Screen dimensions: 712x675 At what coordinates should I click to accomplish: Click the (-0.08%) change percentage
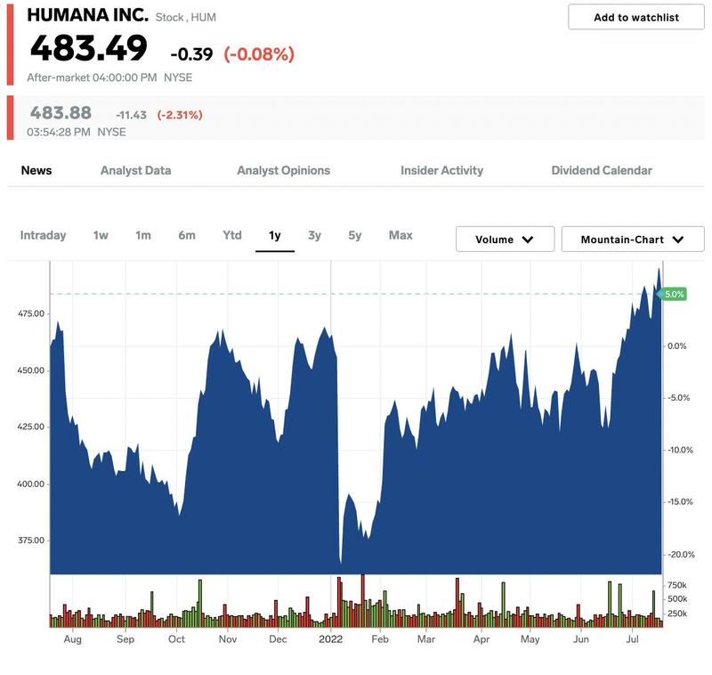259,54
